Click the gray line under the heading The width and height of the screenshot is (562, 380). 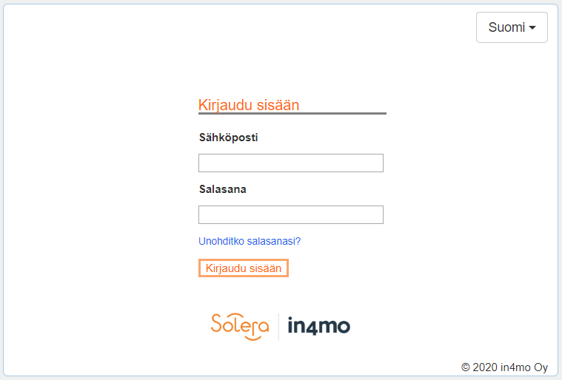click(292, 114)
